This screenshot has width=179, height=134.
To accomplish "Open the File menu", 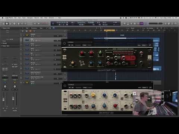I will coord(15,18).
